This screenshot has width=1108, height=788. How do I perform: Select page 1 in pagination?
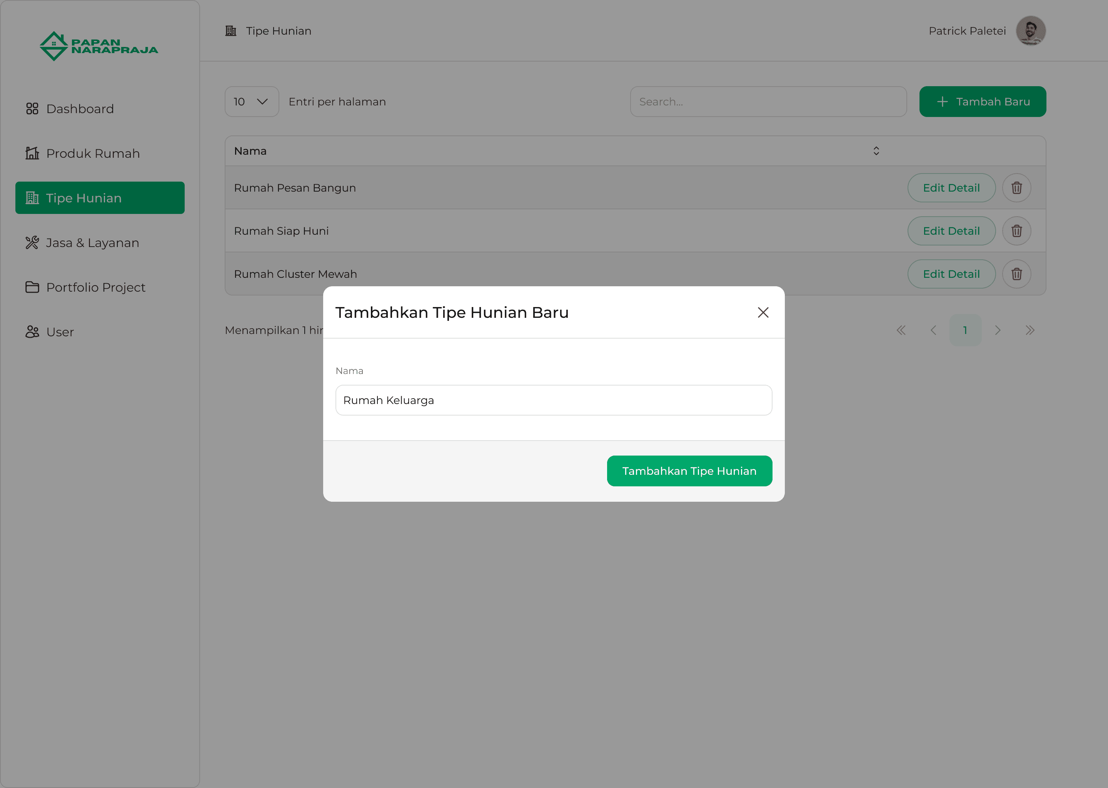pos(965,331)
